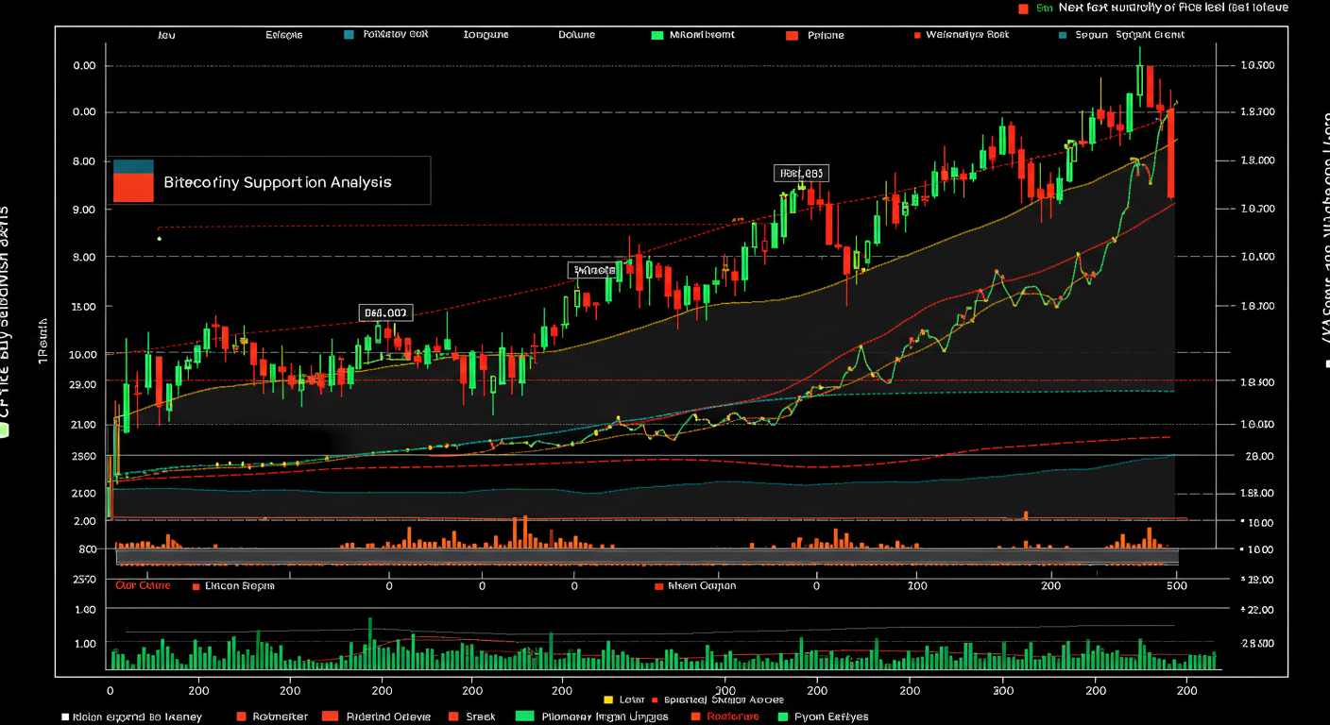Click the Pıñaste annotation label on the chart

pyautogui.click(x=595, y=270)
